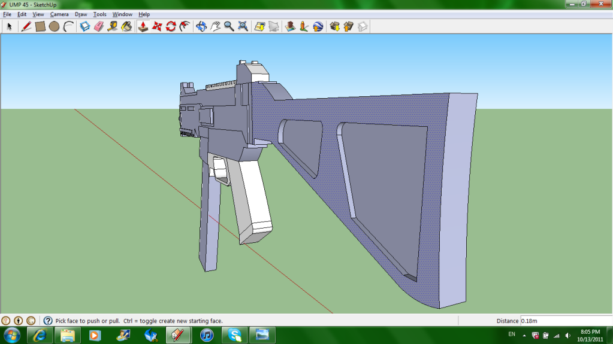Toggle the Instructor help question-mark icon
Viewport: 613px width, 344px height.
[48, 321]
